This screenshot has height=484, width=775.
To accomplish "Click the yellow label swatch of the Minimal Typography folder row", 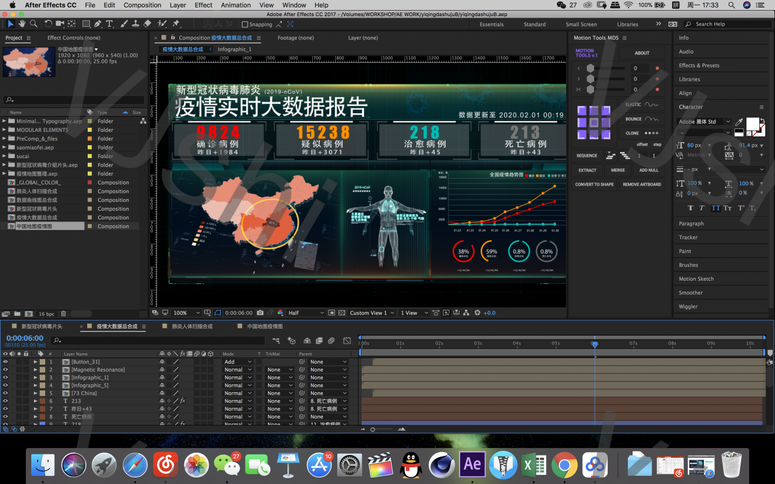I will coord(90,121).
